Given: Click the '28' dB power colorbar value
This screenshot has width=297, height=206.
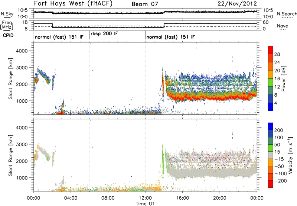Looking at the screenshot, I should 277,54.
